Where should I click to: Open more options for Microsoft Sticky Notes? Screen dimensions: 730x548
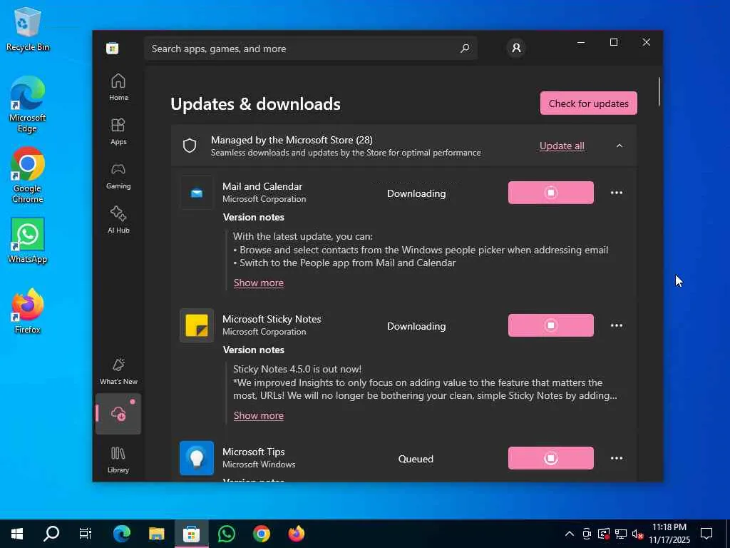617,325
